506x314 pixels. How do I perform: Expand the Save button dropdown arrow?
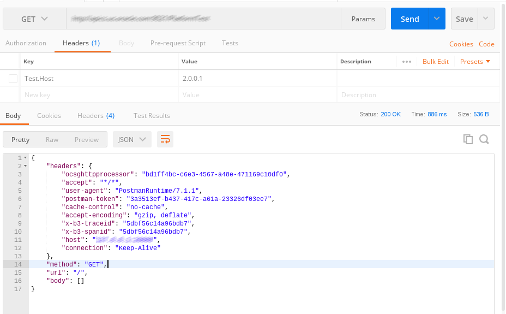coord(486,19)
